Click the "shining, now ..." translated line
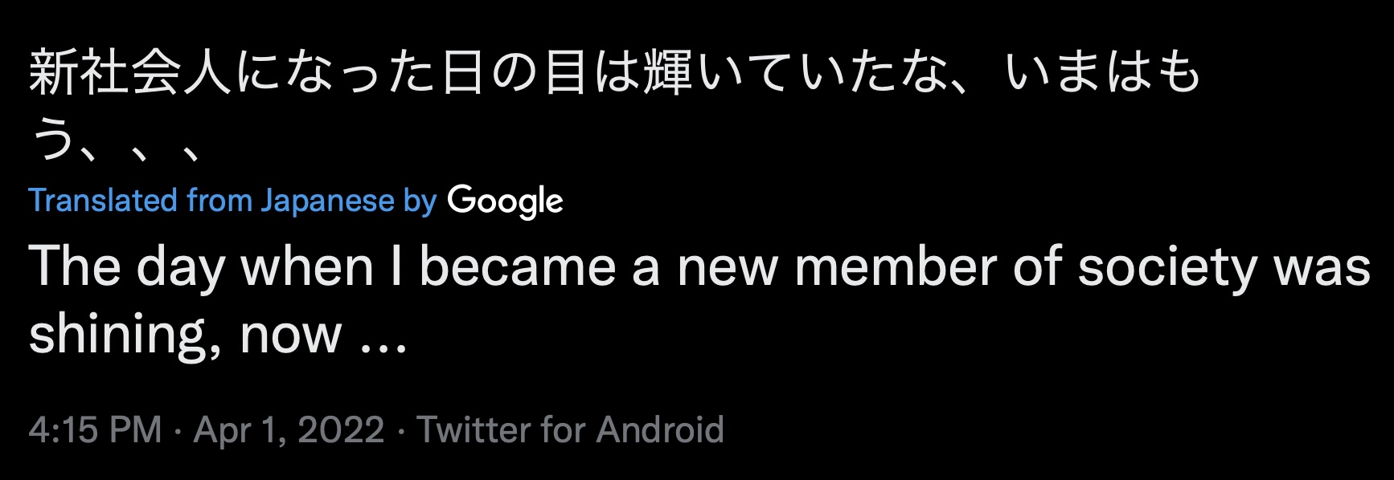Screen dimensions: 1394x480 click(218, 336)
